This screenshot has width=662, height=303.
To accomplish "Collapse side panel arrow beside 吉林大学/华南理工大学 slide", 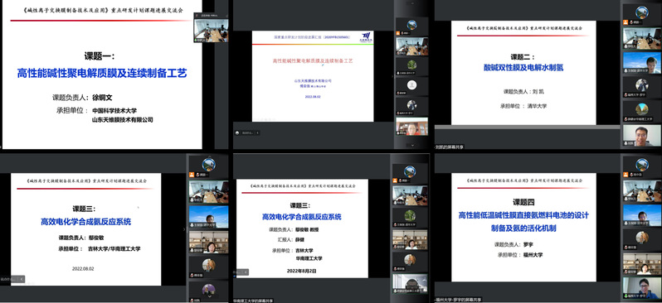I will [184, 229].
